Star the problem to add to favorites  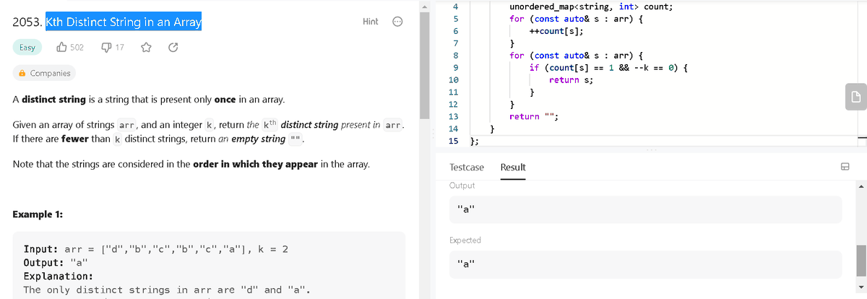coord(145,48)
